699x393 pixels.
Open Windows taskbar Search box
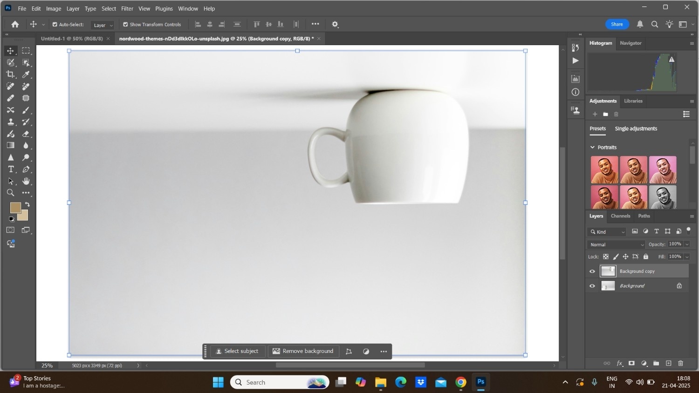tap(280, 382)
